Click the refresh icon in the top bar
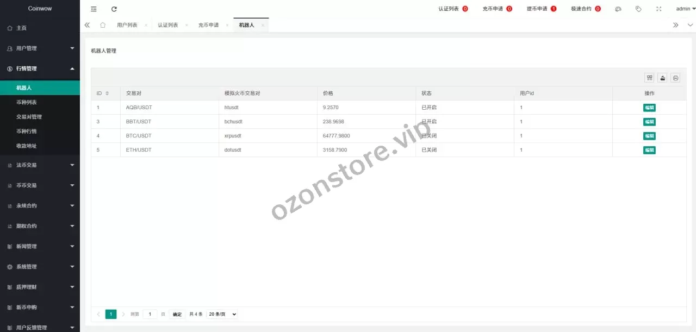Viewport: 696px width, 332px height. (114, 9)
